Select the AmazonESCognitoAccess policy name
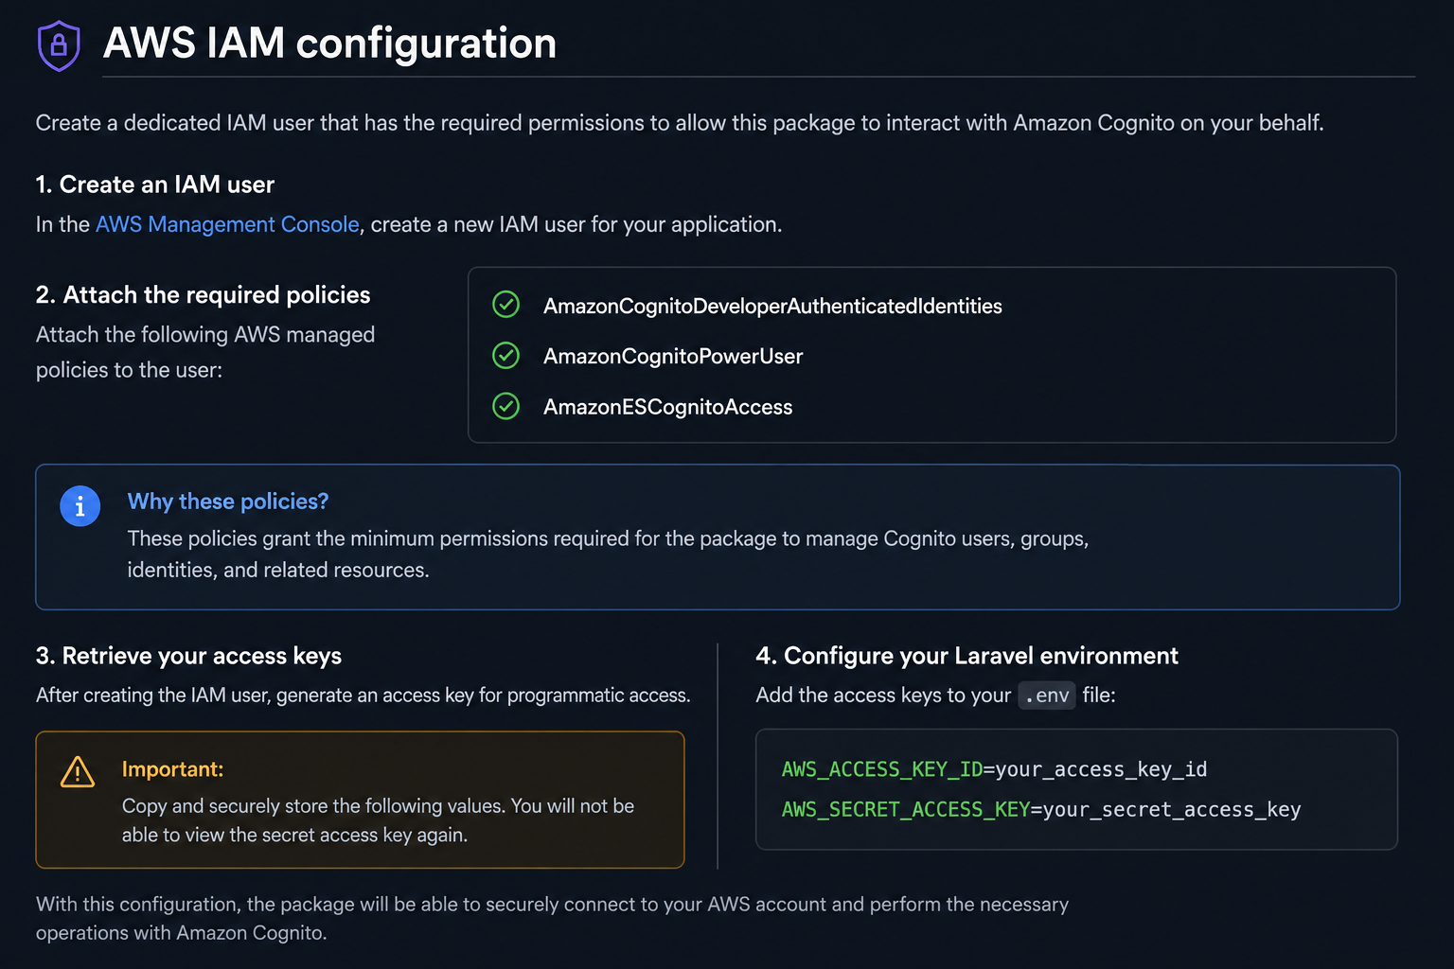The image size is (1454, 969). click(667, 407)
